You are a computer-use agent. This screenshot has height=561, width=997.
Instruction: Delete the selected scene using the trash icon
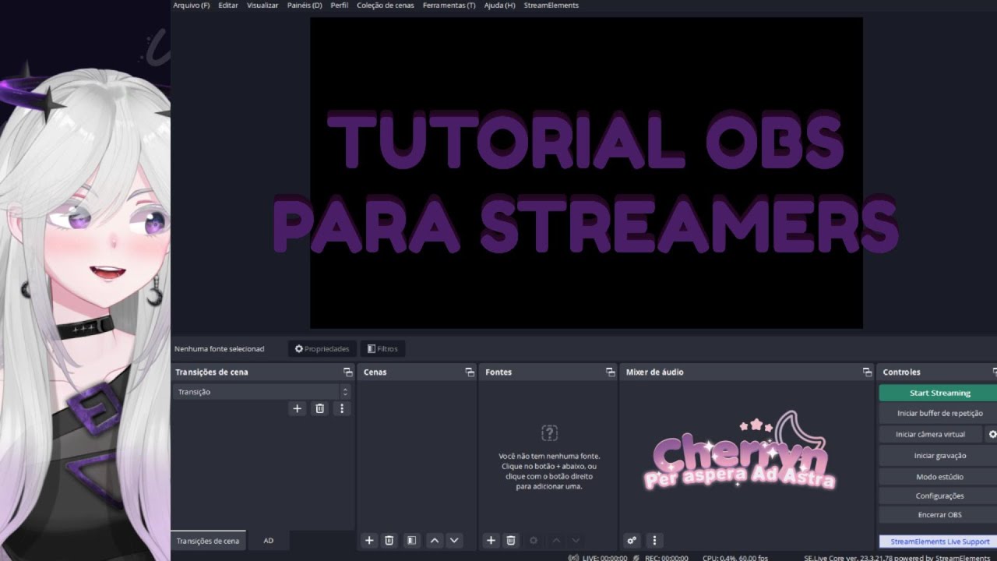pyautogui.click(x=389, y=540)
